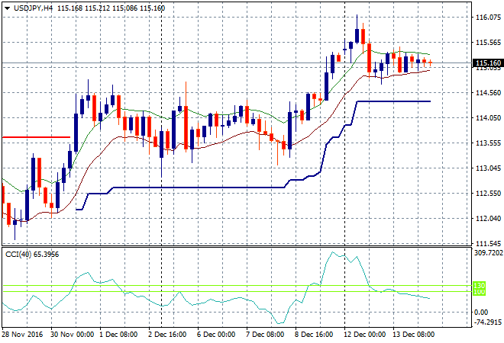Click the 111.545 price axis label

[x=488, y=244]
